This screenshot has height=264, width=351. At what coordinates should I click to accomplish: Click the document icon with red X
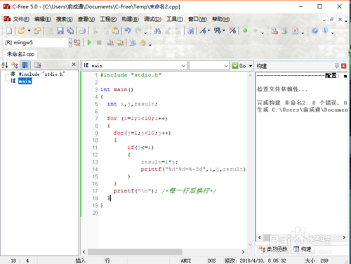(296, 31)
